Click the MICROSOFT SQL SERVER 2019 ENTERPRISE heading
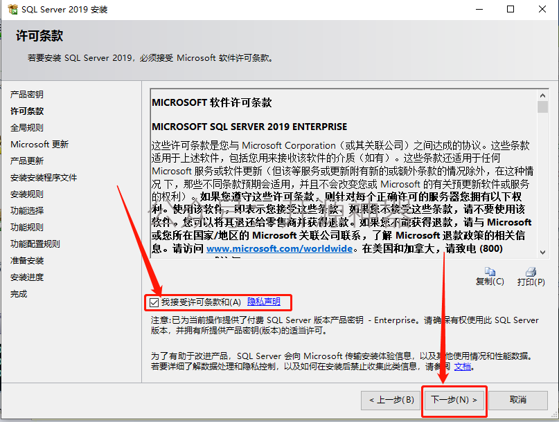This screenshot has height=422, width=559. coord(249,127)
